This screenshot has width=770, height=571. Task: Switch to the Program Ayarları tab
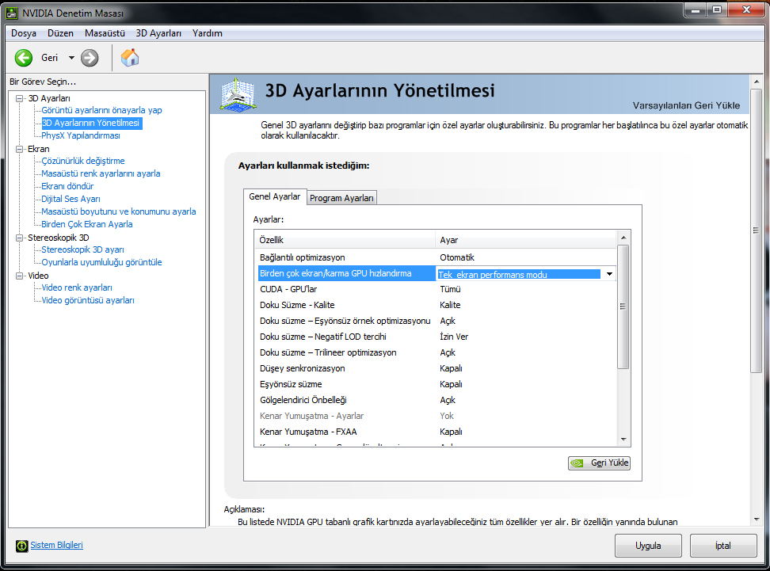341,198
